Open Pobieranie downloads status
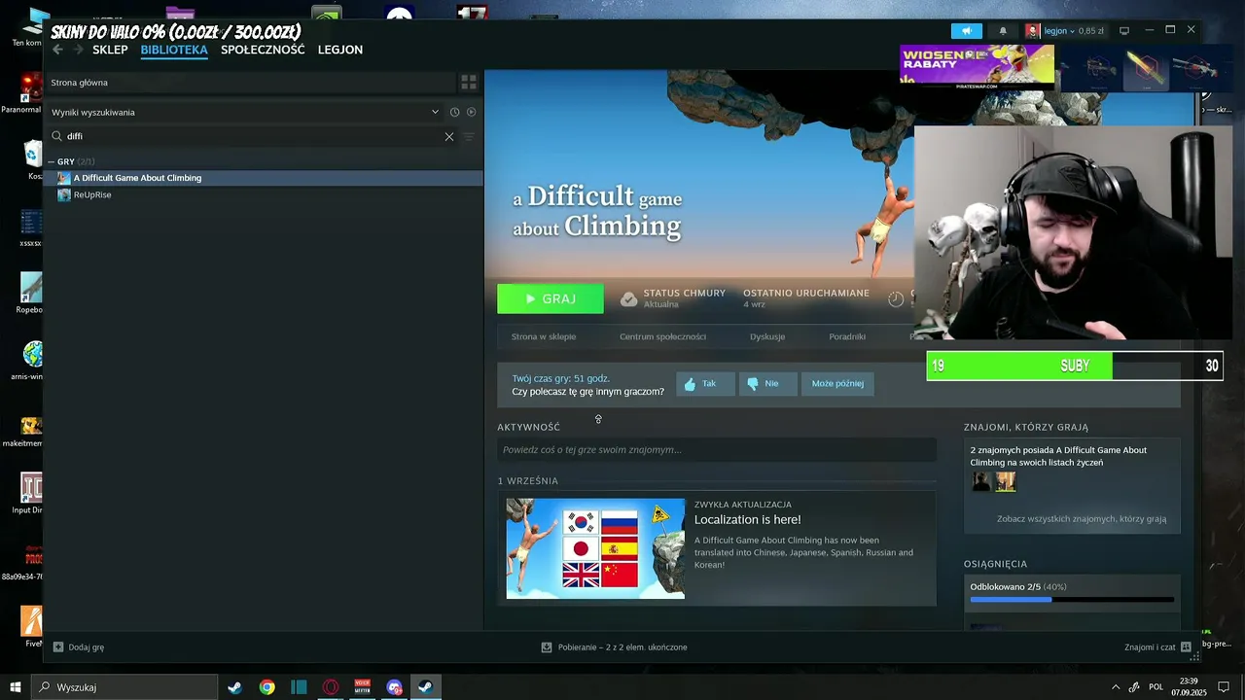1245x700 pixels. pyautogui.click(x=614, y=647)
